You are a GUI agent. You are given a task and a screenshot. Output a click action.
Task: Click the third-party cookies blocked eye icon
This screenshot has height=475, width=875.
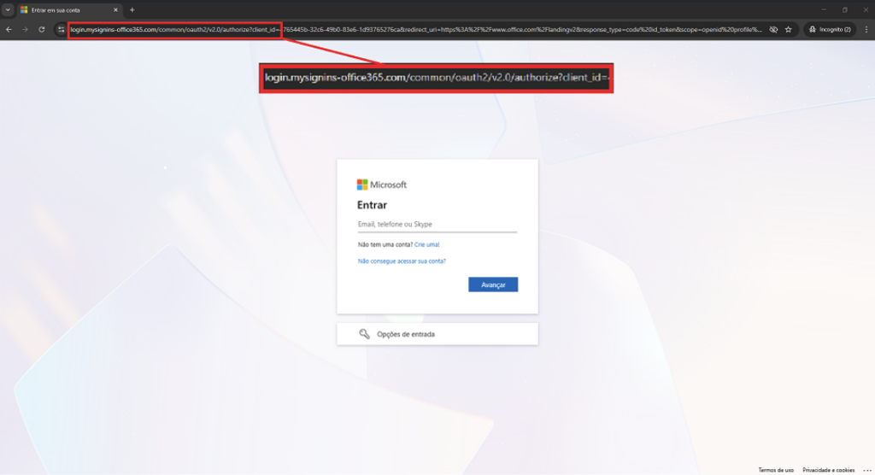tap(772, 29)
